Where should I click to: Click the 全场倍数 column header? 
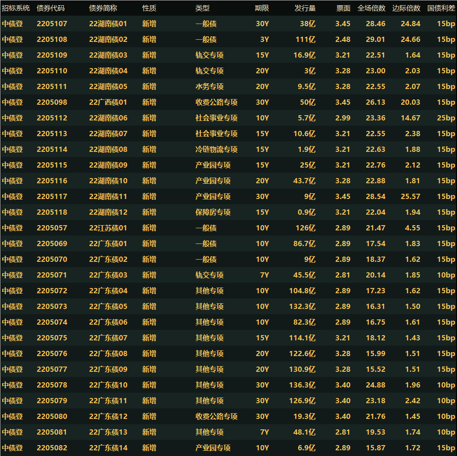371,8
